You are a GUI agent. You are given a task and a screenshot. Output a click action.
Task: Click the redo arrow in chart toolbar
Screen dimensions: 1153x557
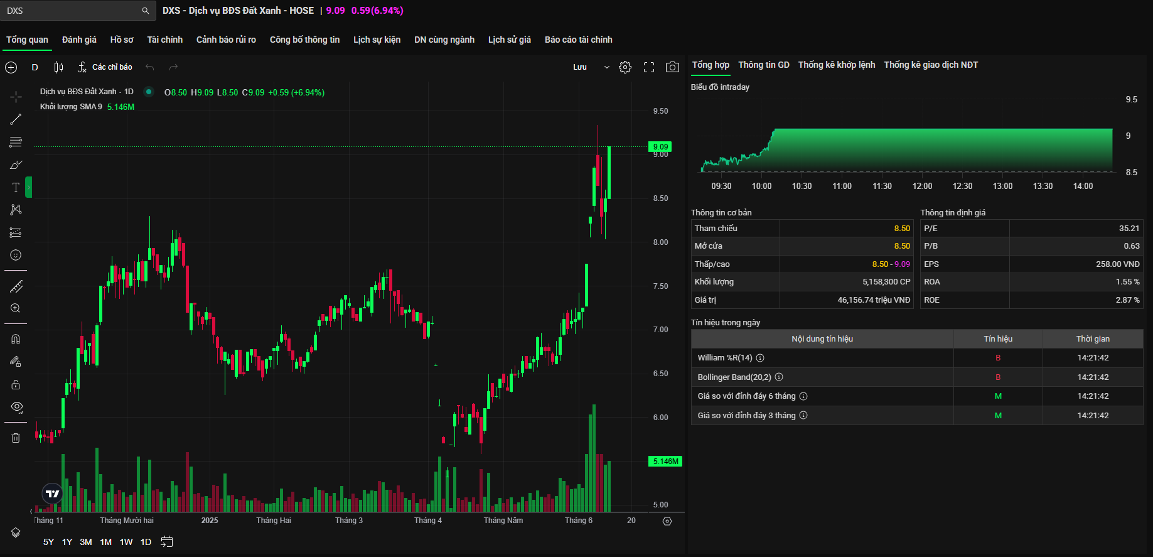pyautogui.click(x=174, y=67)
